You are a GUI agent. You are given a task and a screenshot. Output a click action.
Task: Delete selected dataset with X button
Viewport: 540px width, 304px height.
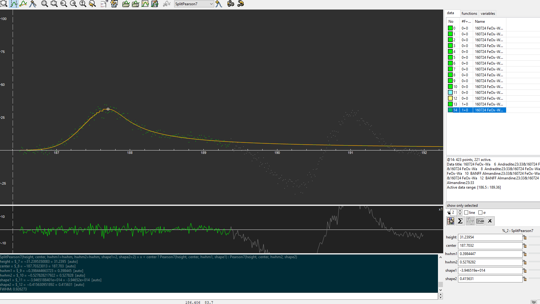click(490, 221)
